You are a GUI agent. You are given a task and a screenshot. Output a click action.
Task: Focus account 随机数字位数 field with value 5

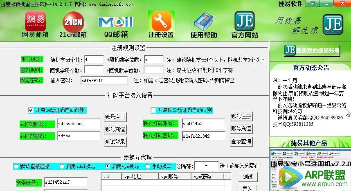[154, 60]
